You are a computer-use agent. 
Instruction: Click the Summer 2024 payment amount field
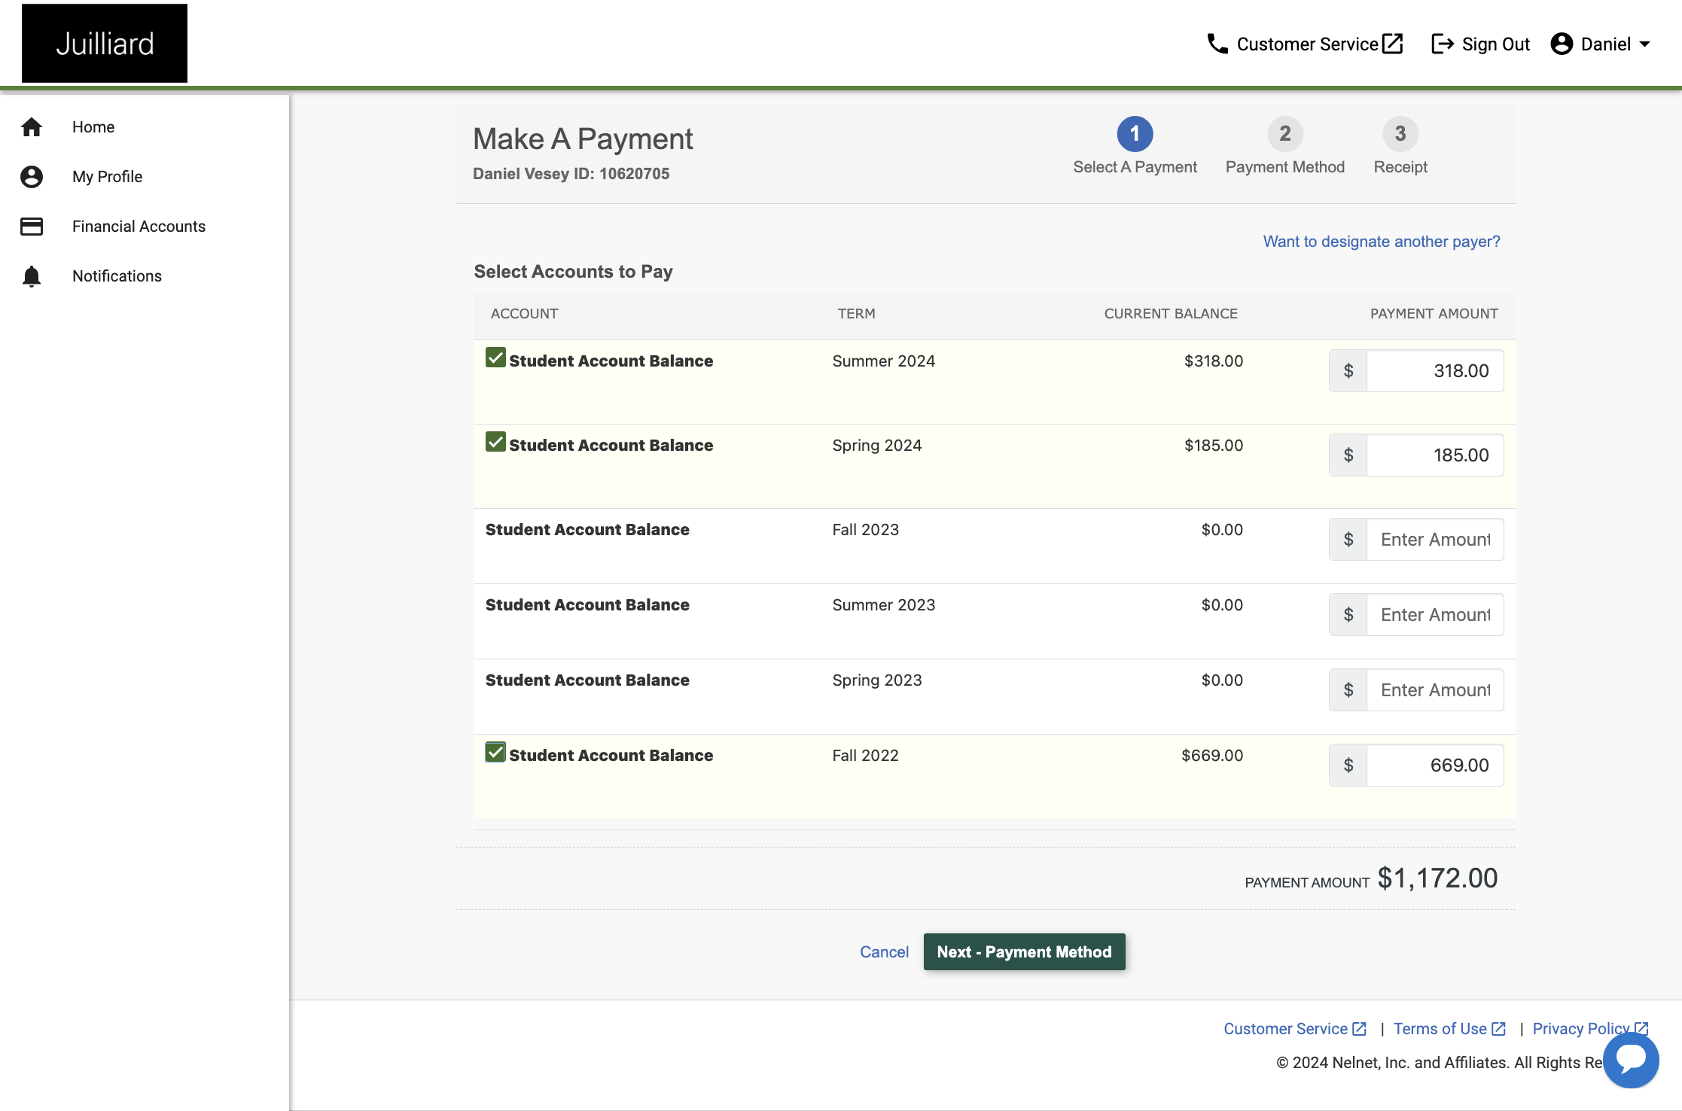coord(1435,371)
